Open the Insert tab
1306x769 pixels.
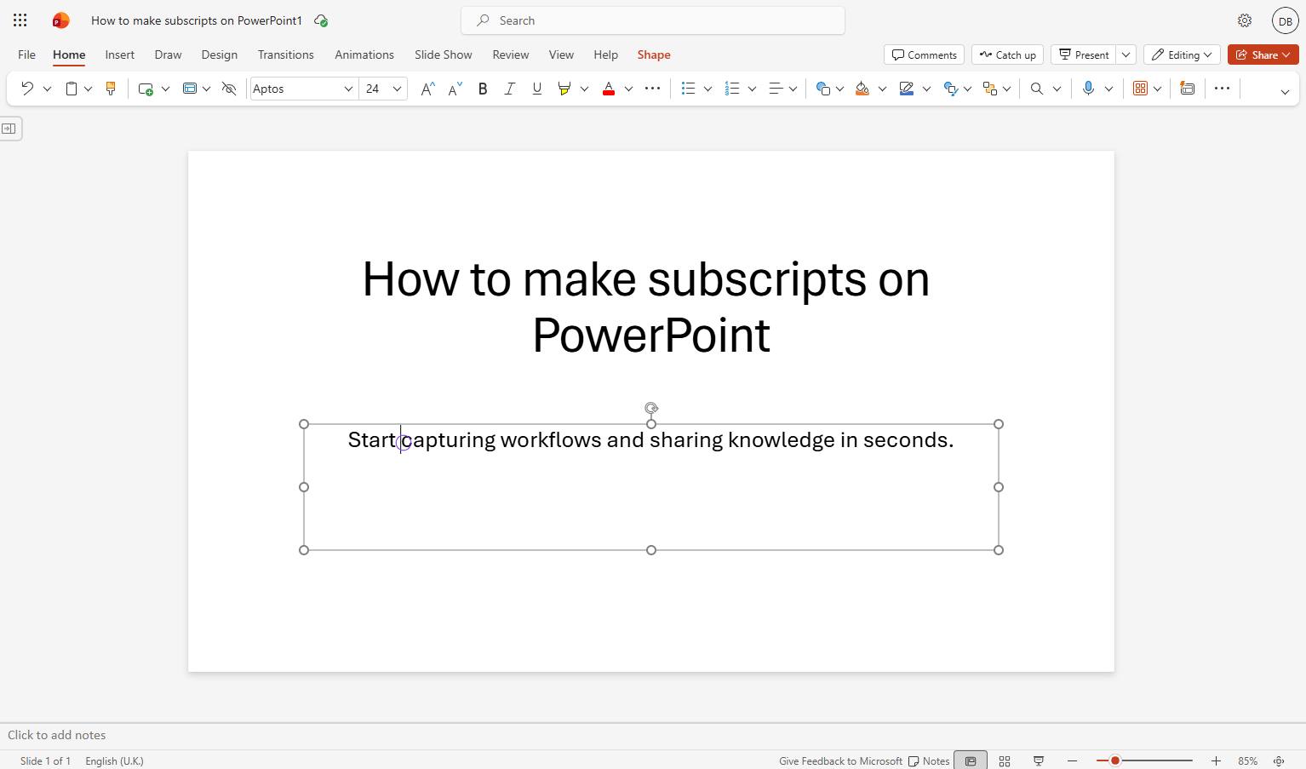pyautogui.click(x=120, y=55)
